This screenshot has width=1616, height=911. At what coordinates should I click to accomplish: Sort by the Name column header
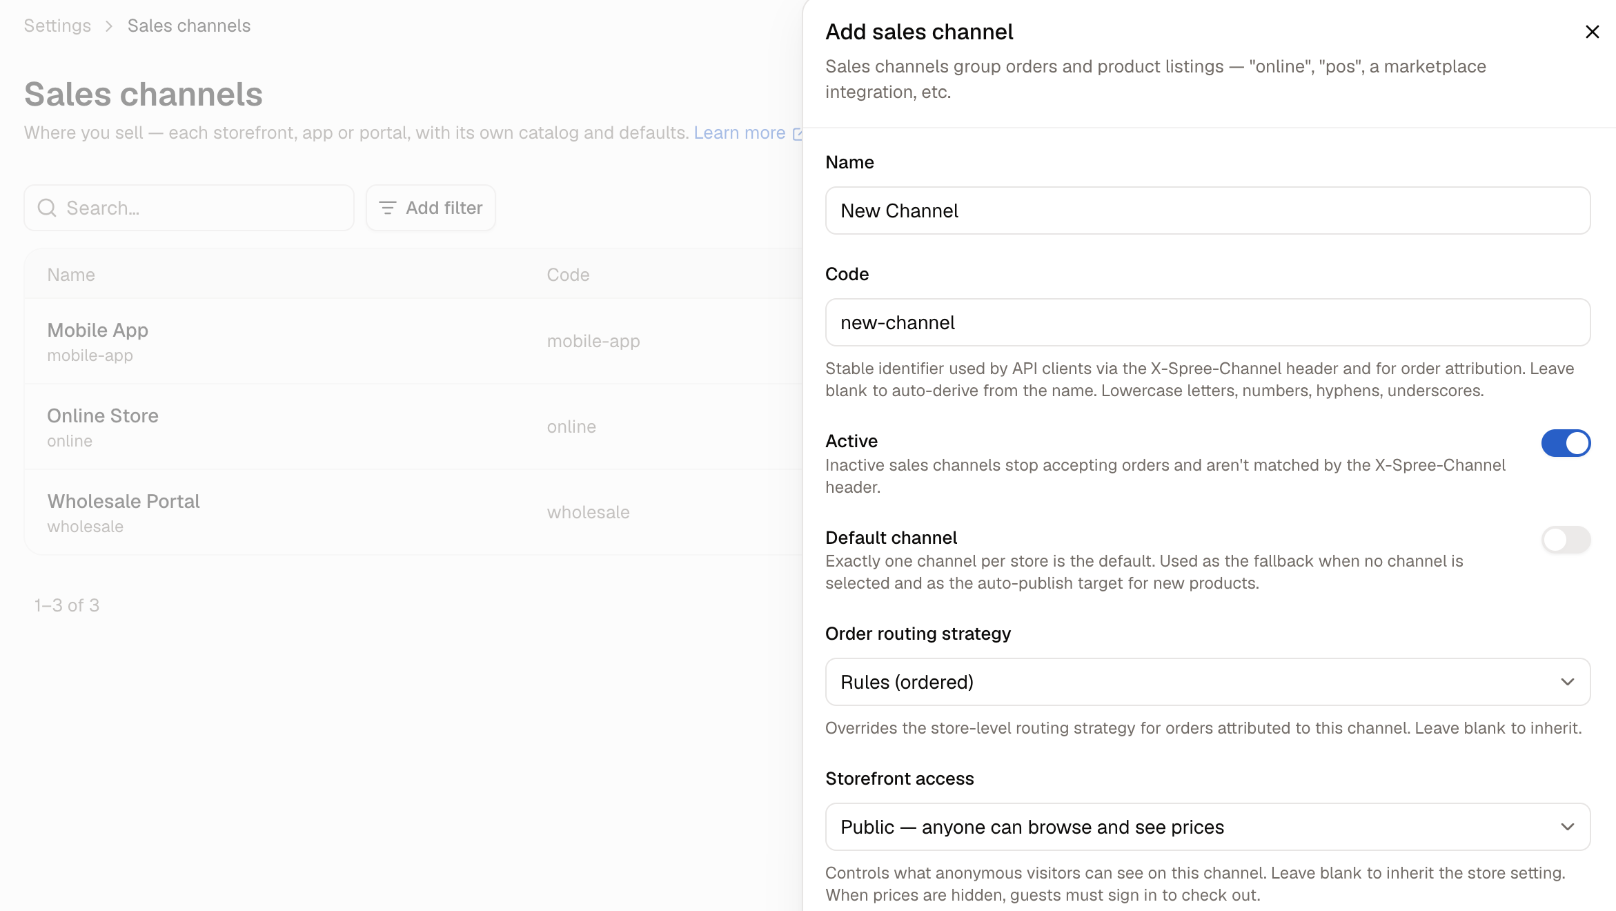[71, 275]
